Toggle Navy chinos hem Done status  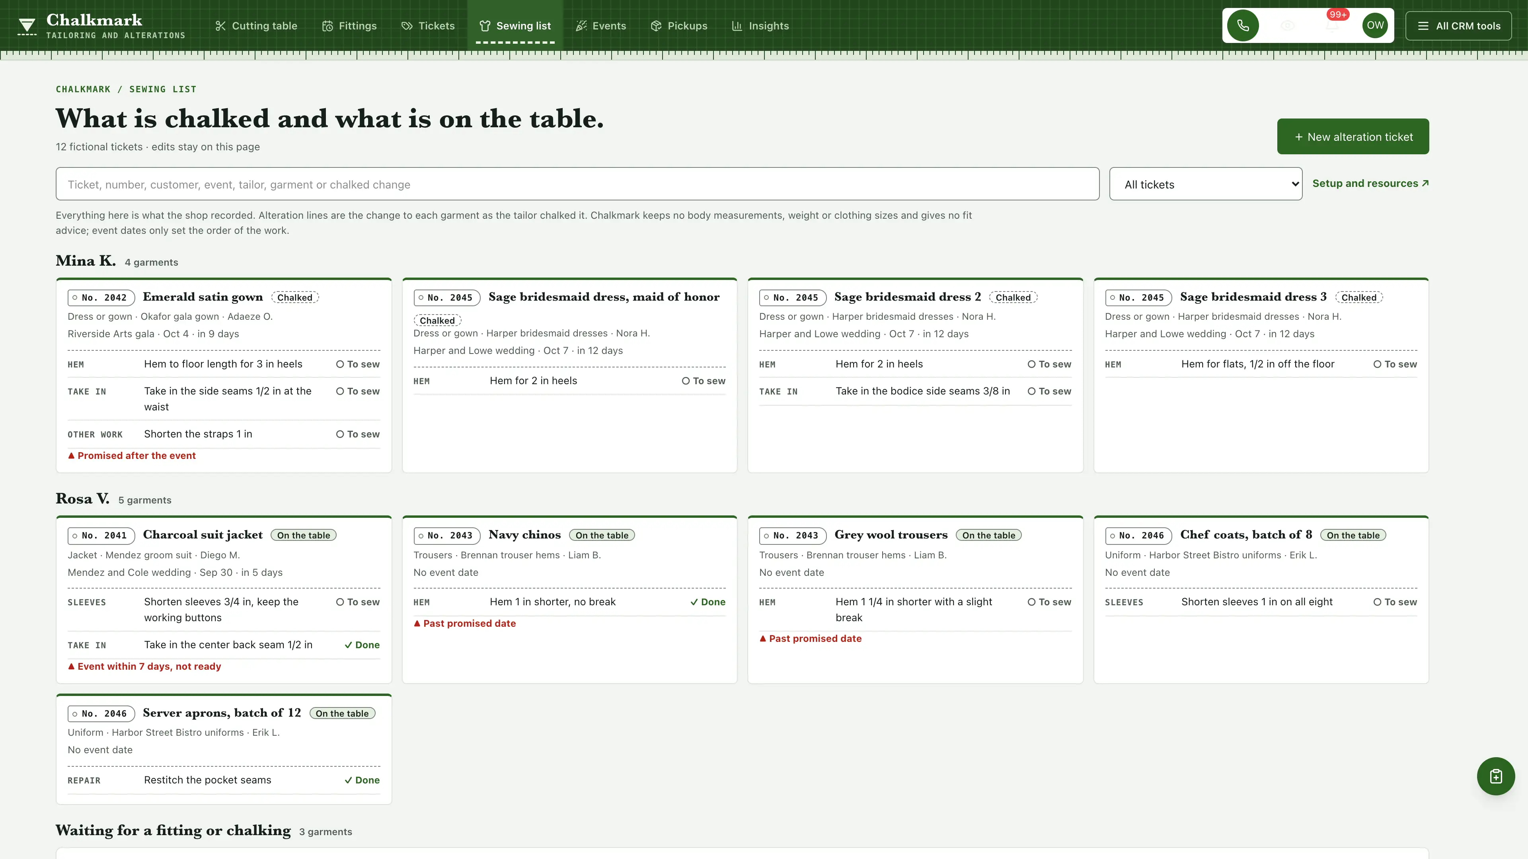coord(707,602)
